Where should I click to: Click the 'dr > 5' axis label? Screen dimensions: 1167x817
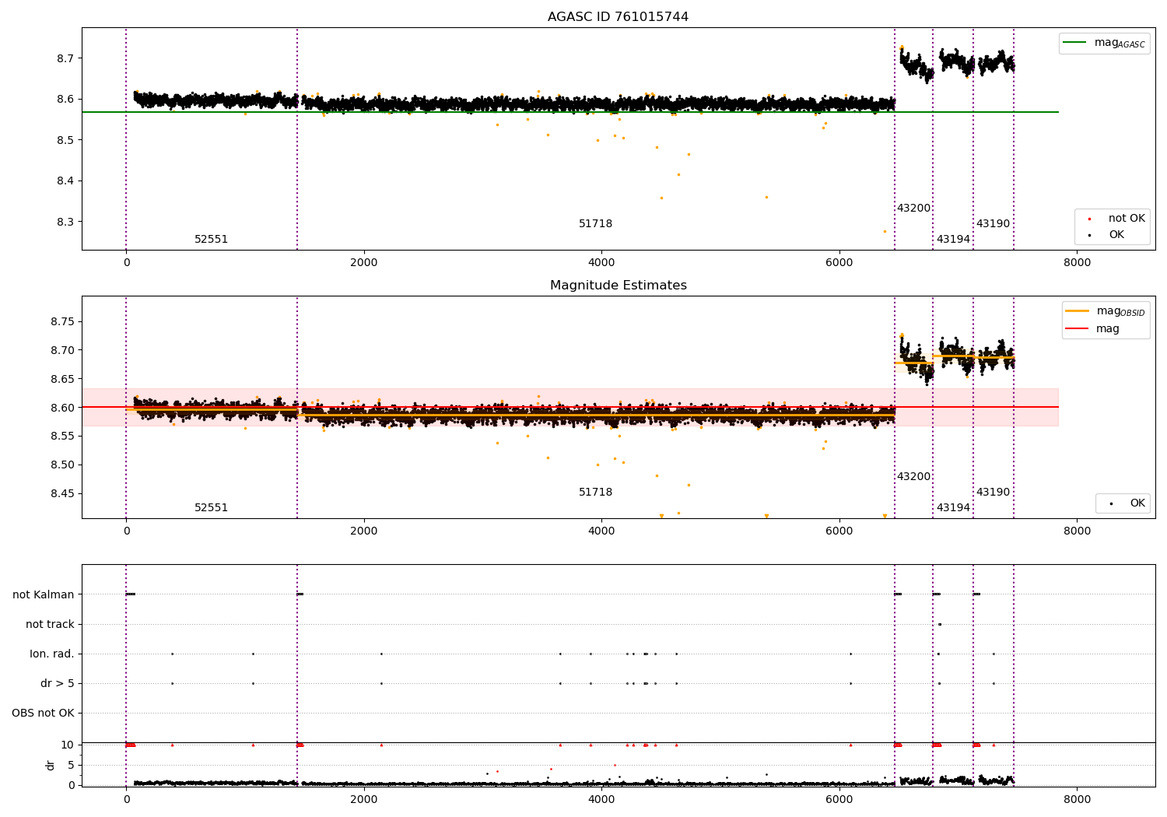58,683
